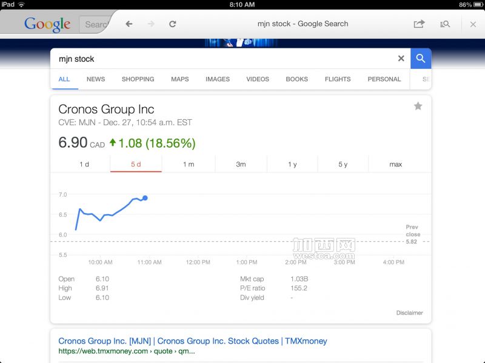Open the NEWS search tab

point(96,79)
